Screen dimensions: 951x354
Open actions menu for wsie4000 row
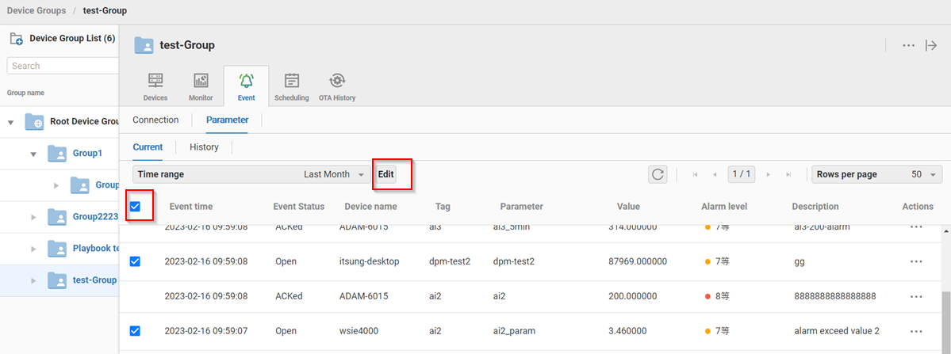click(916, 331)
